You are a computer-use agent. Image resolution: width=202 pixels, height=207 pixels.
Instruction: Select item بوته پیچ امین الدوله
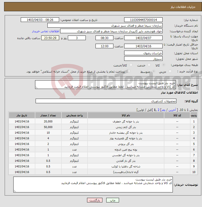click(126, 149)
